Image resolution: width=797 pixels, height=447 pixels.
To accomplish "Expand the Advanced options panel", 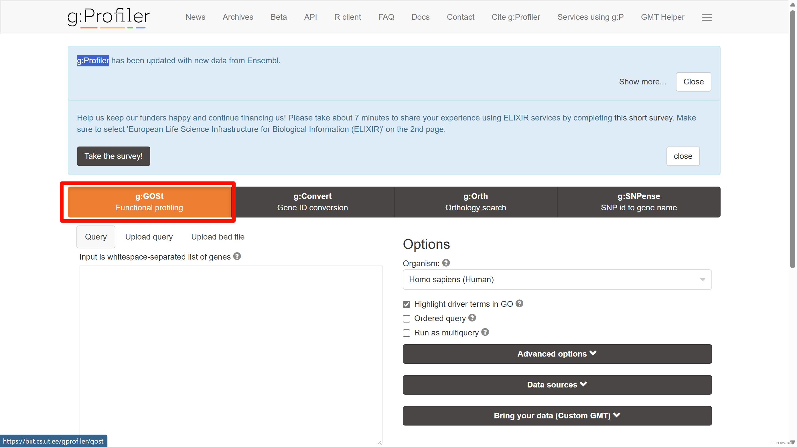I will pyautogui.click(x=557, y=354).
